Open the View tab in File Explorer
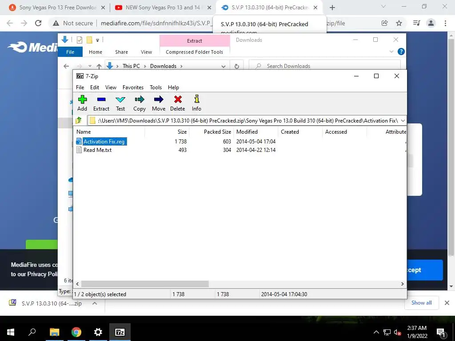The height and width of the screenshot is (341, 455). [x=146, y=52]
